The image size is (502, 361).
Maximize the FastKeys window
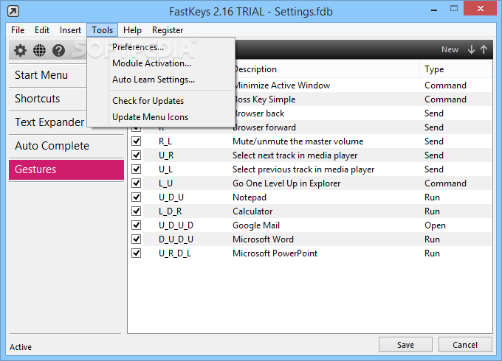(454, 9)
